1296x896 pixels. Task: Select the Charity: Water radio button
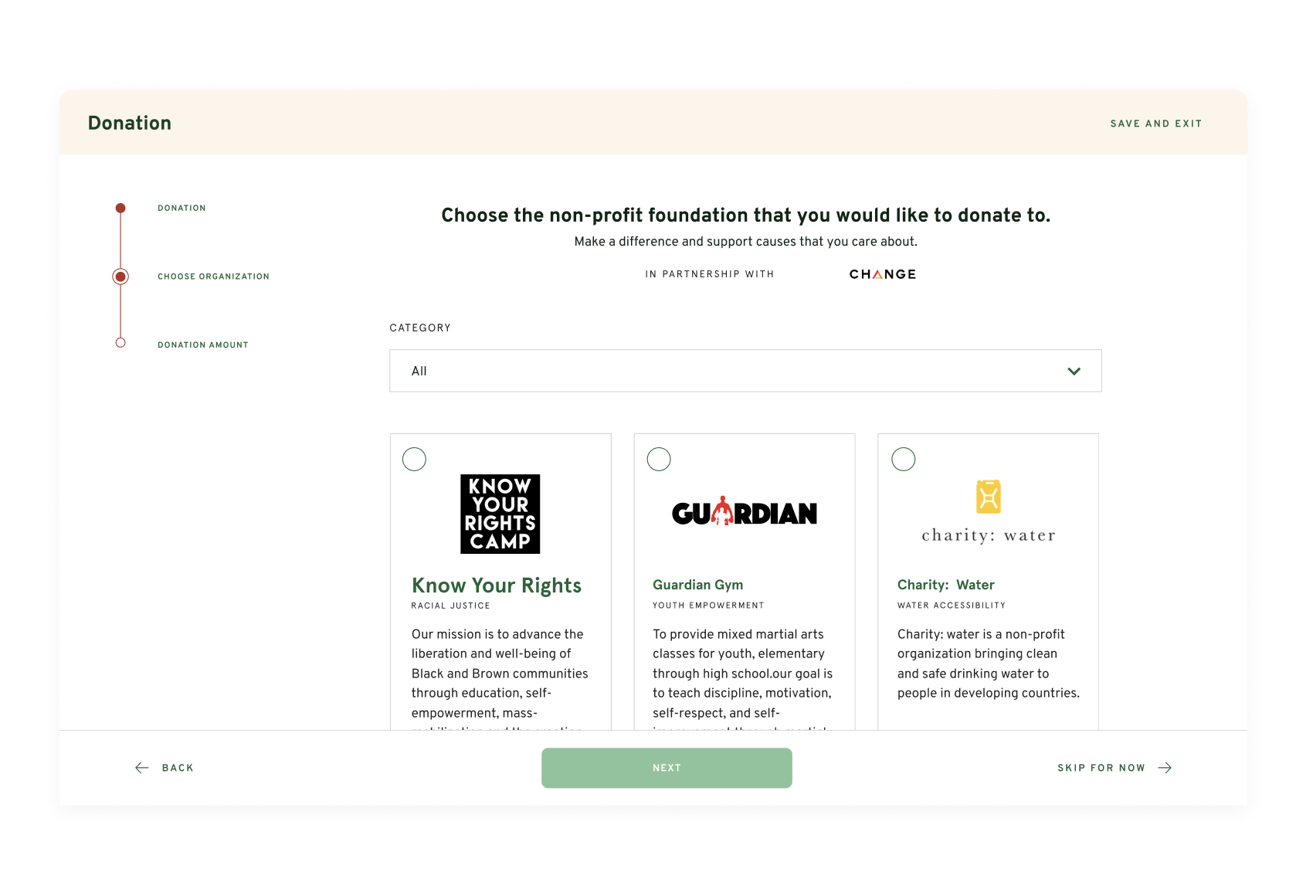pyautogui.click(x=903, y=460)
